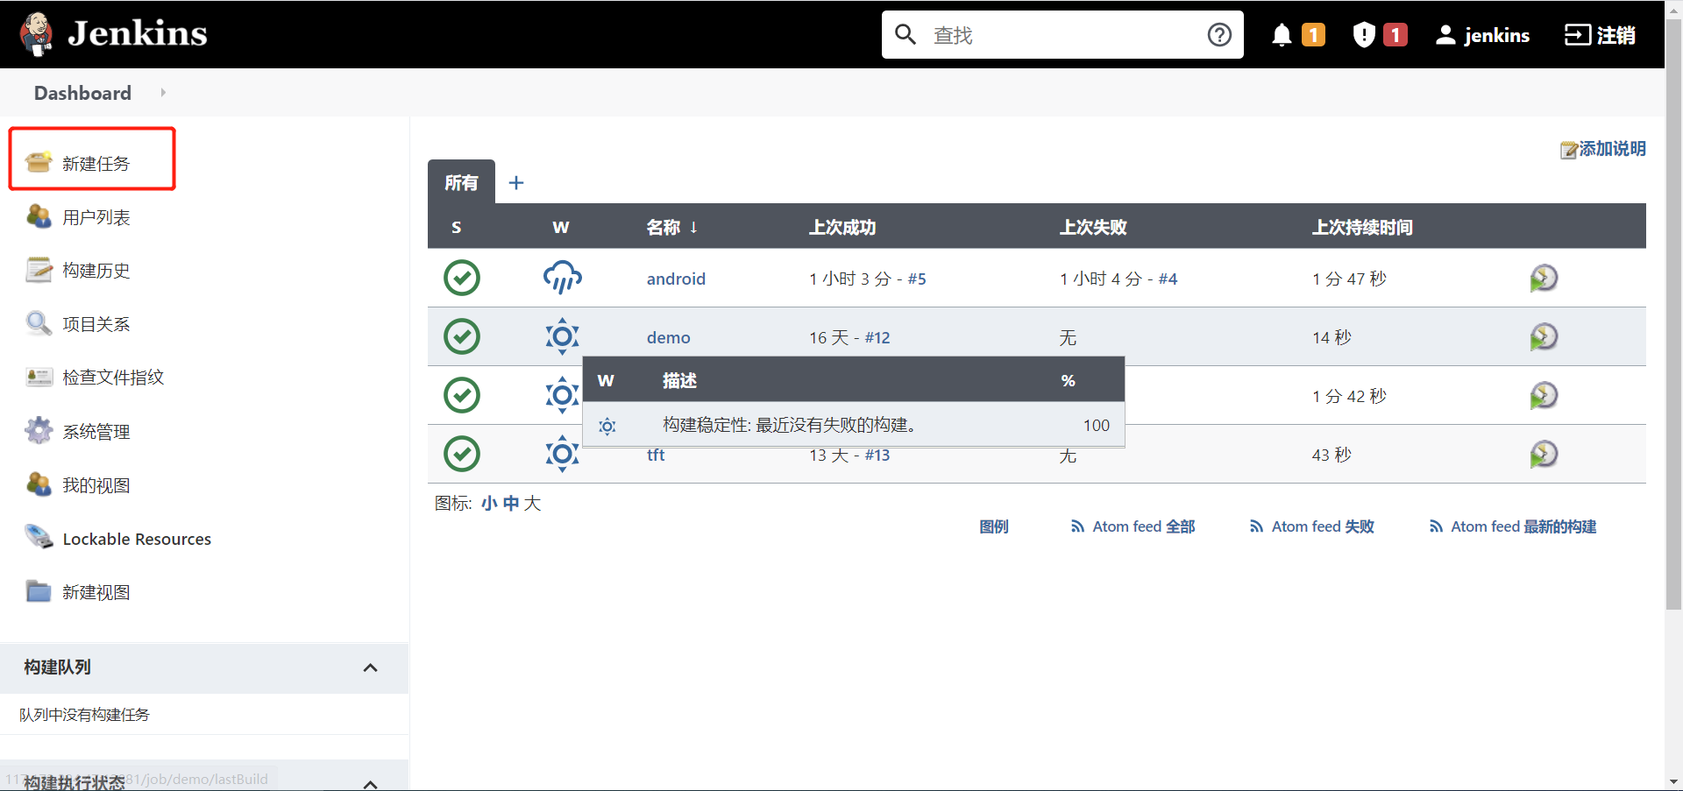Screen dimensions: 1683x791
Task: Schedule a build for demo
Action: pos(1544,337)
